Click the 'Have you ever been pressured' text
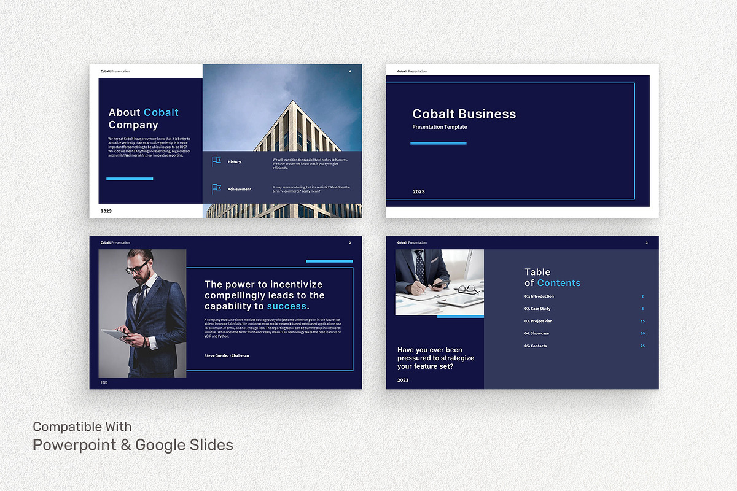Screen dimensions: 737x491 435,358
